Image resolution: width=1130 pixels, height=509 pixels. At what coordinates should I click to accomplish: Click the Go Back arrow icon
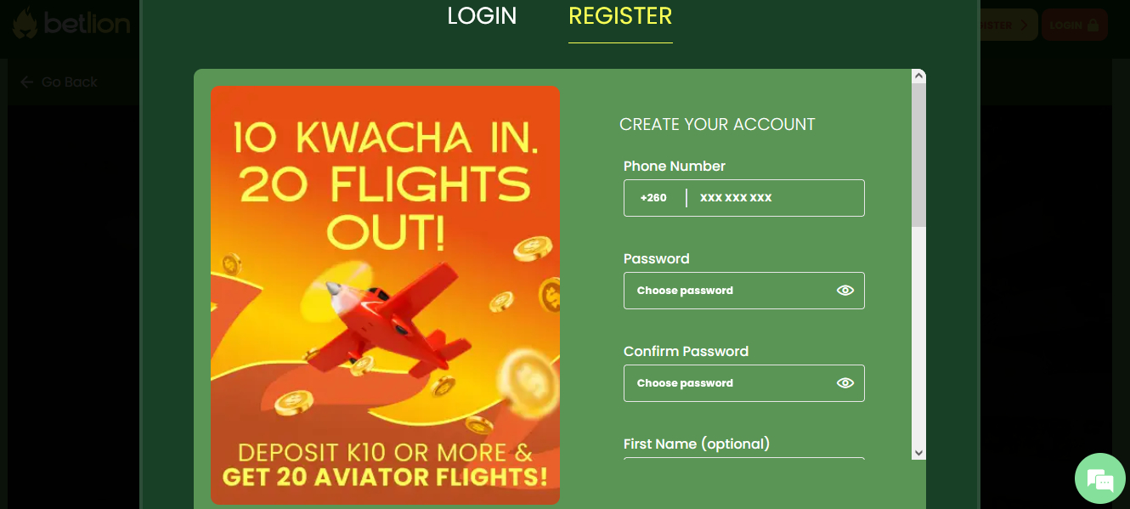[x=26, y=82]
